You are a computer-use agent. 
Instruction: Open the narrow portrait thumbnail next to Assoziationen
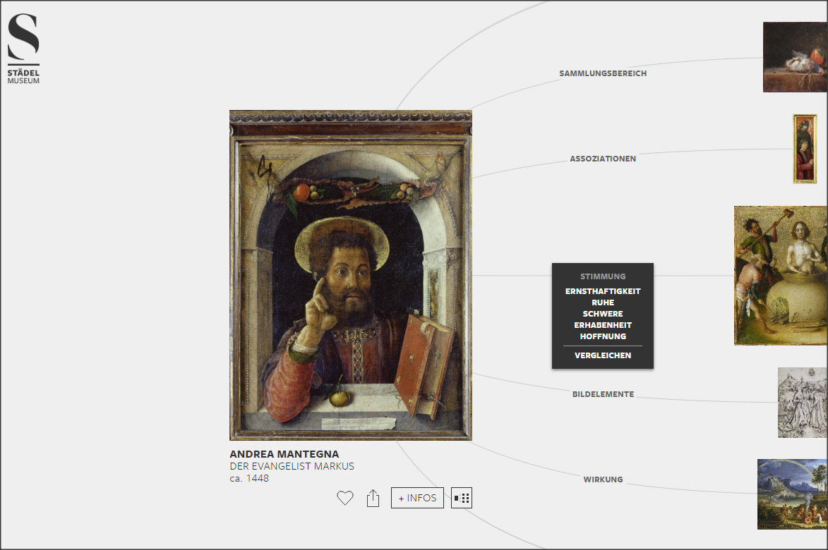coord(805,149)
